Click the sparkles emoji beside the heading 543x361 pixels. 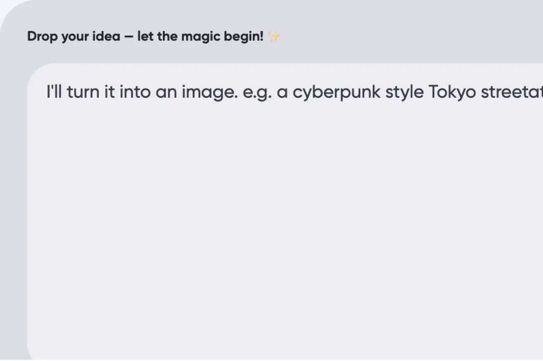tap(274, 37)
